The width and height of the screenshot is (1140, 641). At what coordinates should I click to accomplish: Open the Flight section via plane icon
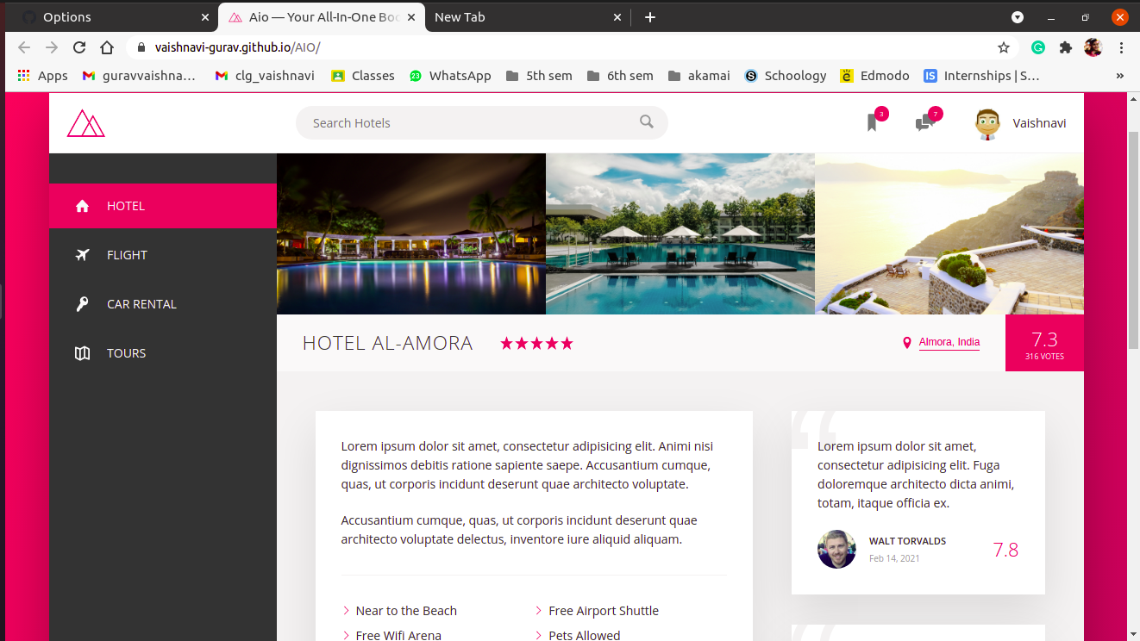(82, 255)
